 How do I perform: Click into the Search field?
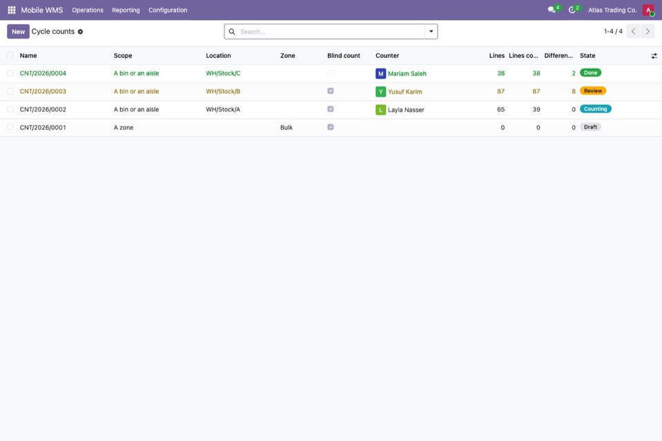(x=331, y=32)
